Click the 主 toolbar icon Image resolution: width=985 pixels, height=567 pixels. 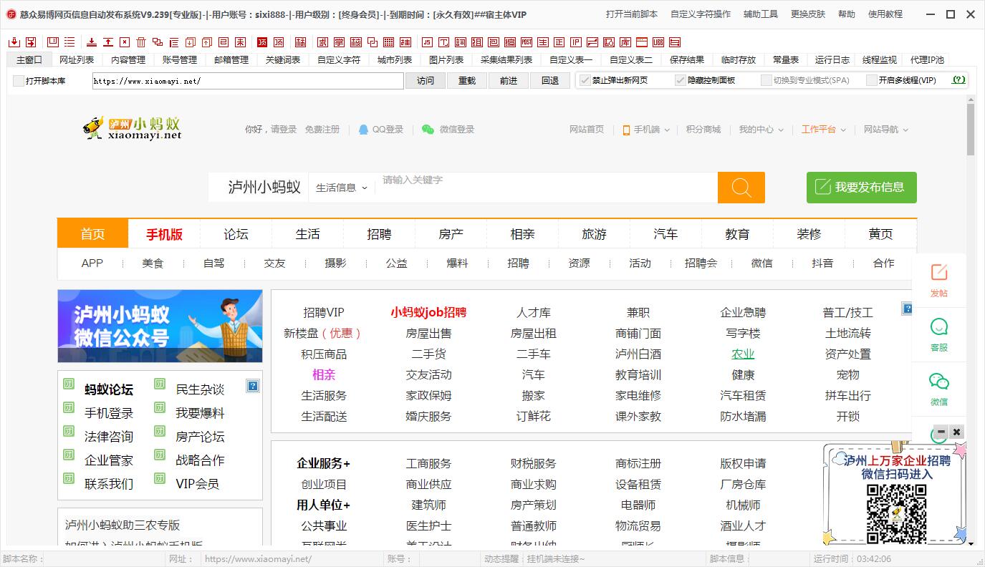click(542, 42)
